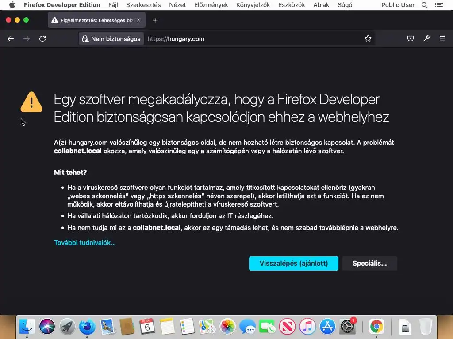Go back using the back arrow
453x339 pixels.
(x=11, y=39)
